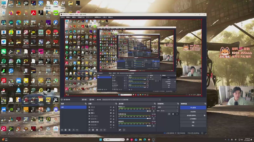254x142 pixels.
Task: Open advanced audio properties gears icon
Action: pyautogui.click(x=120, y=130)
